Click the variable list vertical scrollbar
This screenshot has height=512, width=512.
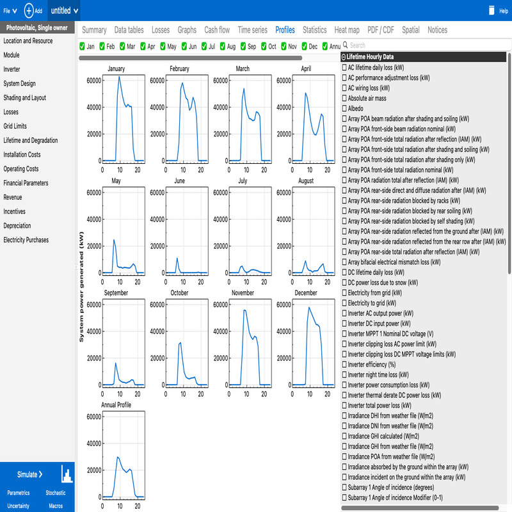509,163
